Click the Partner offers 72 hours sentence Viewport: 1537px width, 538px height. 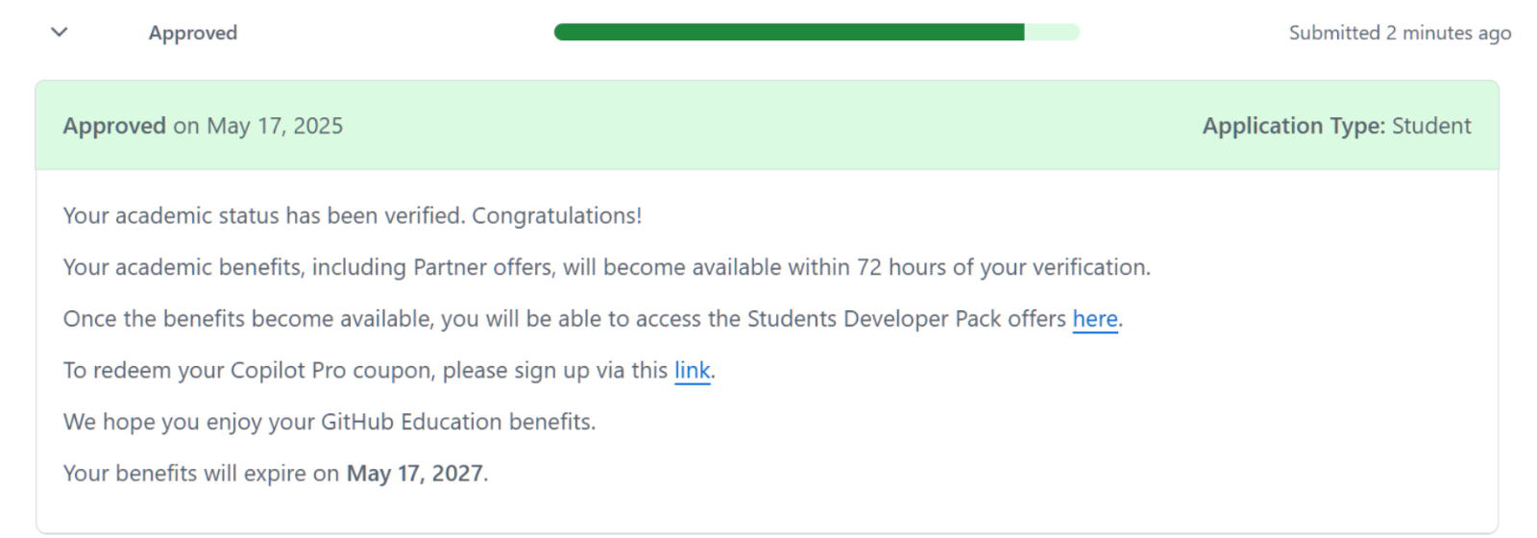tap(605, 267)
